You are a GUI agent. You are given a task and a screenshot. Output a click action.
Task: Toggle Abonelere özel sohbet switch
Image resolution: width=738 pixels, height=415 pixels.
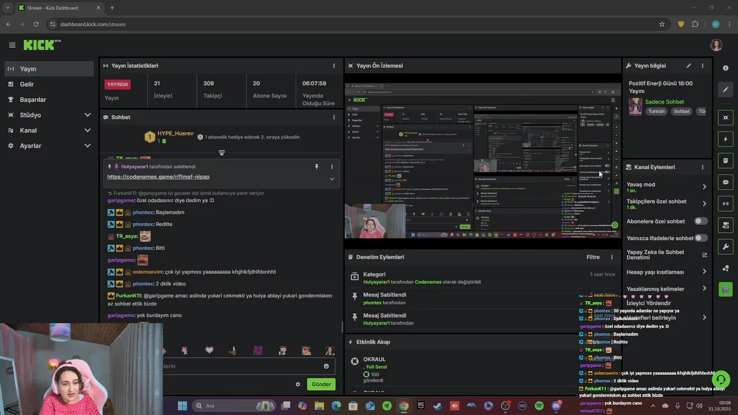coord(701,221)
